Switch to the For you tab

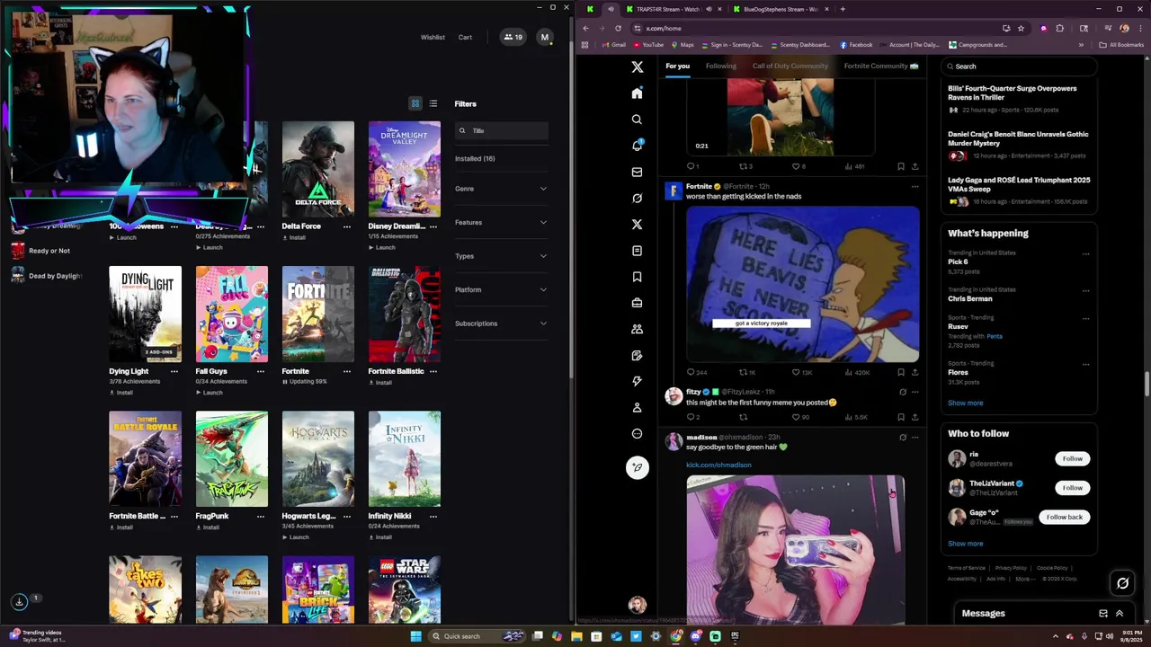point(677,66)
